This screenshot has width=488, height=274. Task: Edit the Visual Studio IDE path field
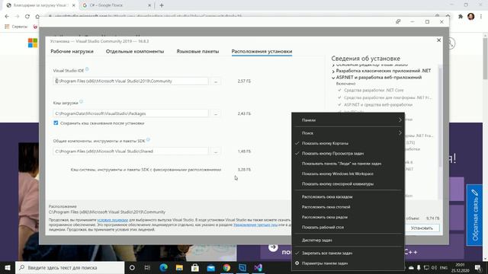point(130,81)
